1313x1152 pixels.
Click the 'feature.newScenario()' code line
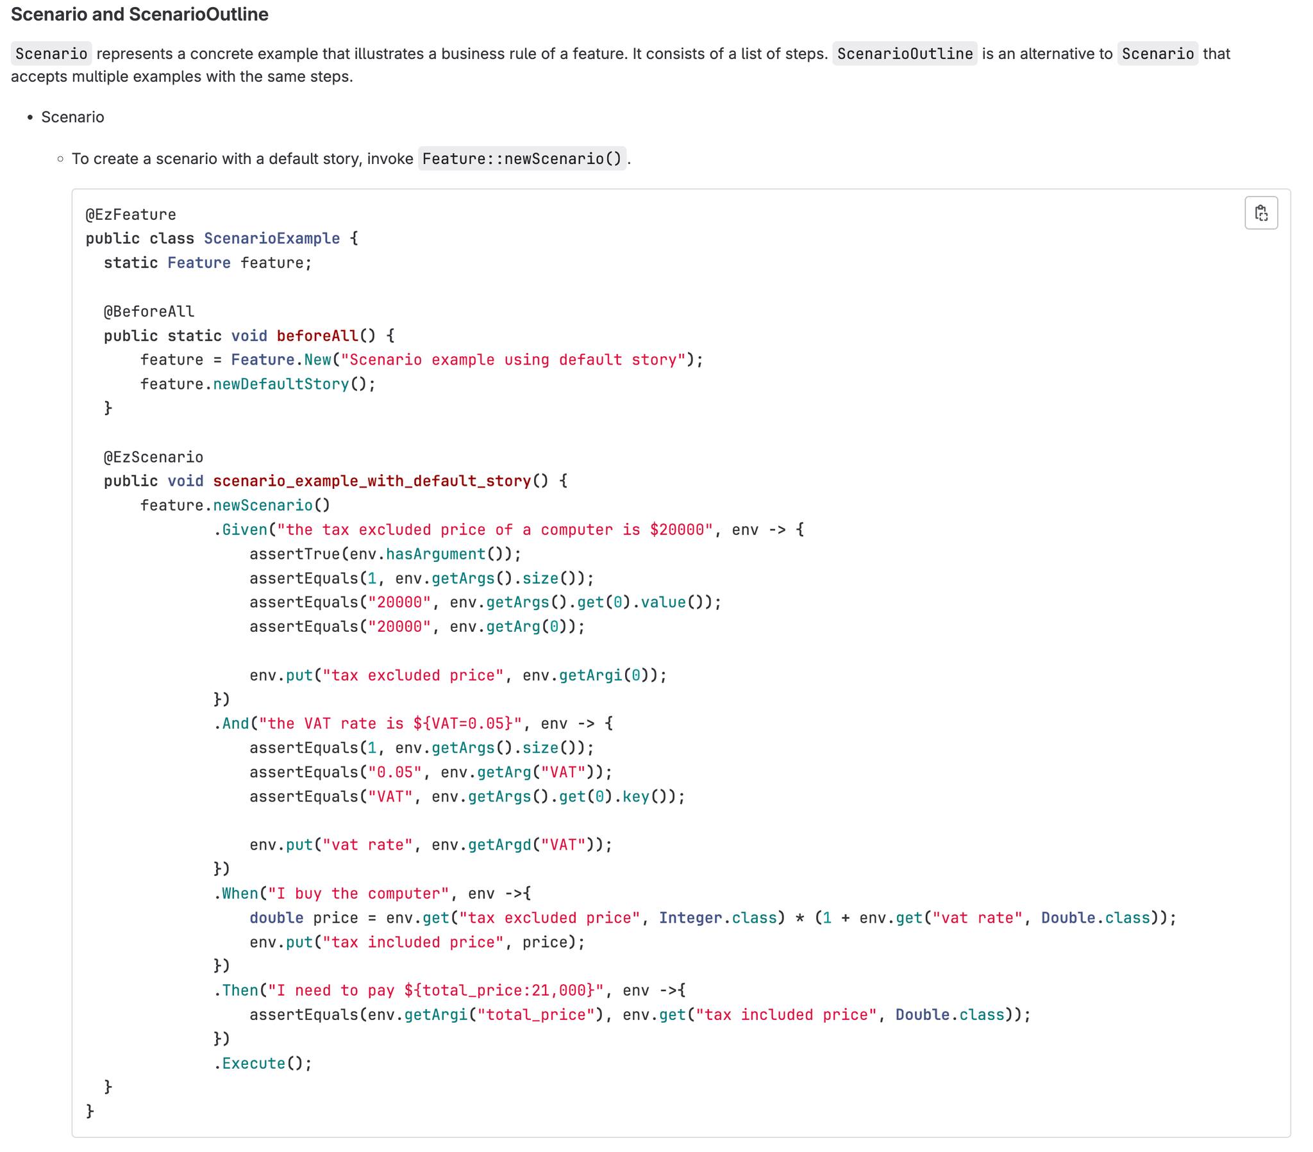click(235, 506)
